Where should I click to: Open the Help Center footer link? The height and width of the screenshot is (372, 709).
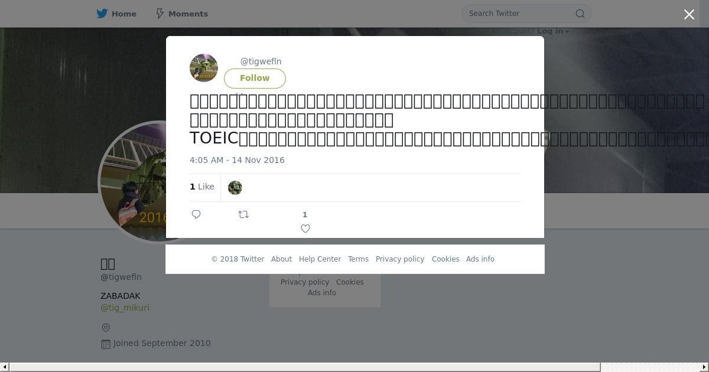point(320,259)
